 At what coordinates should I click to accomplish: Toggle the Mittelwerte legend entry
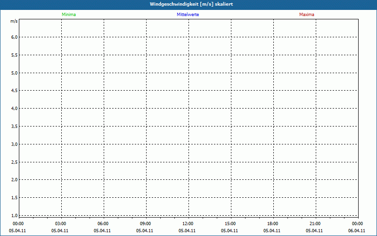click(188, 15)
